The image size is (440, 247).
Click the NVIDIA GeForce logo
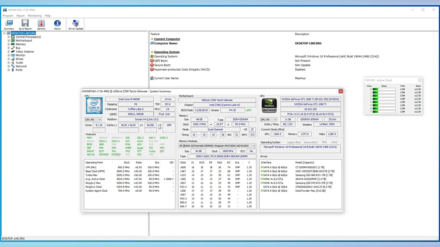click(269, 106)
